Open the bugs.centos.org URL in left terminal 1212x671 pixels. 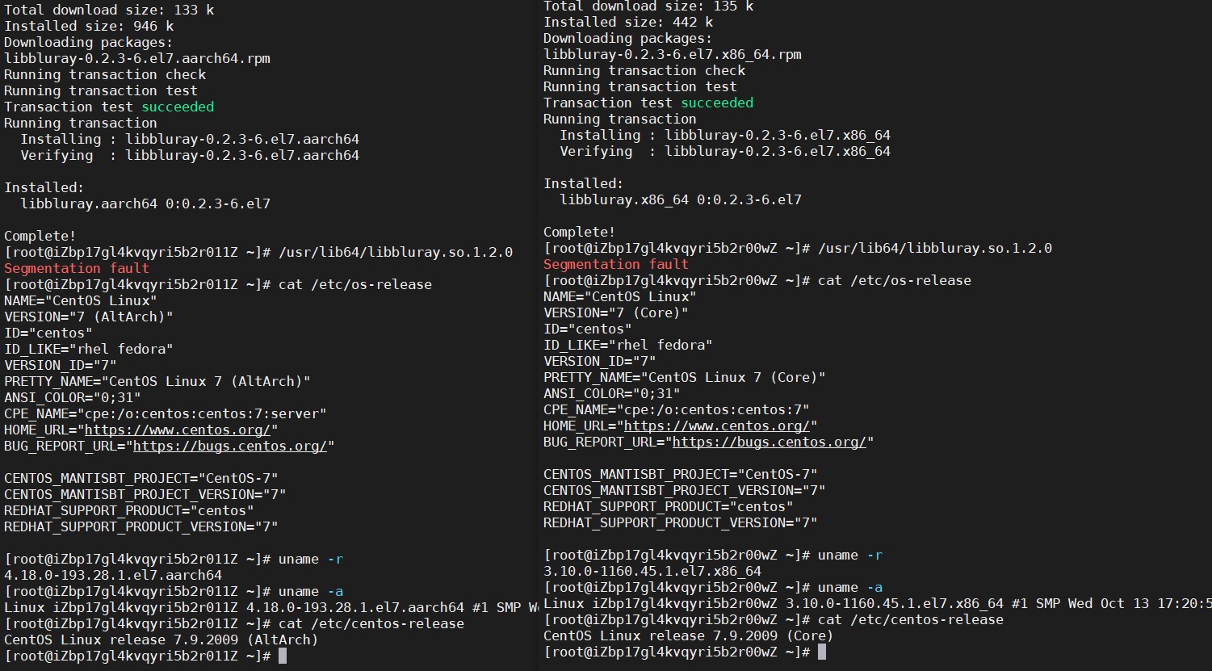[229, 446]
